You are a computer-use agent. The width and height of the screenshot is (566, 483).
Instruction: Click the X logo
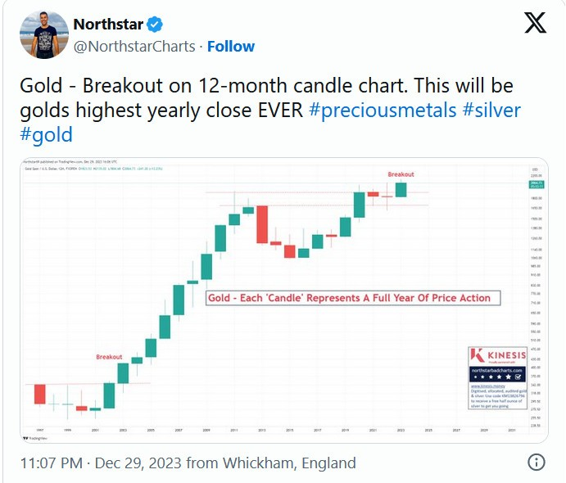coord(535,24)
